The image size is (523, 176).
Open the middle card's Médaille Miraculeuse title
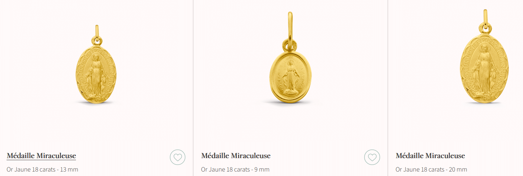coord(236,156)
